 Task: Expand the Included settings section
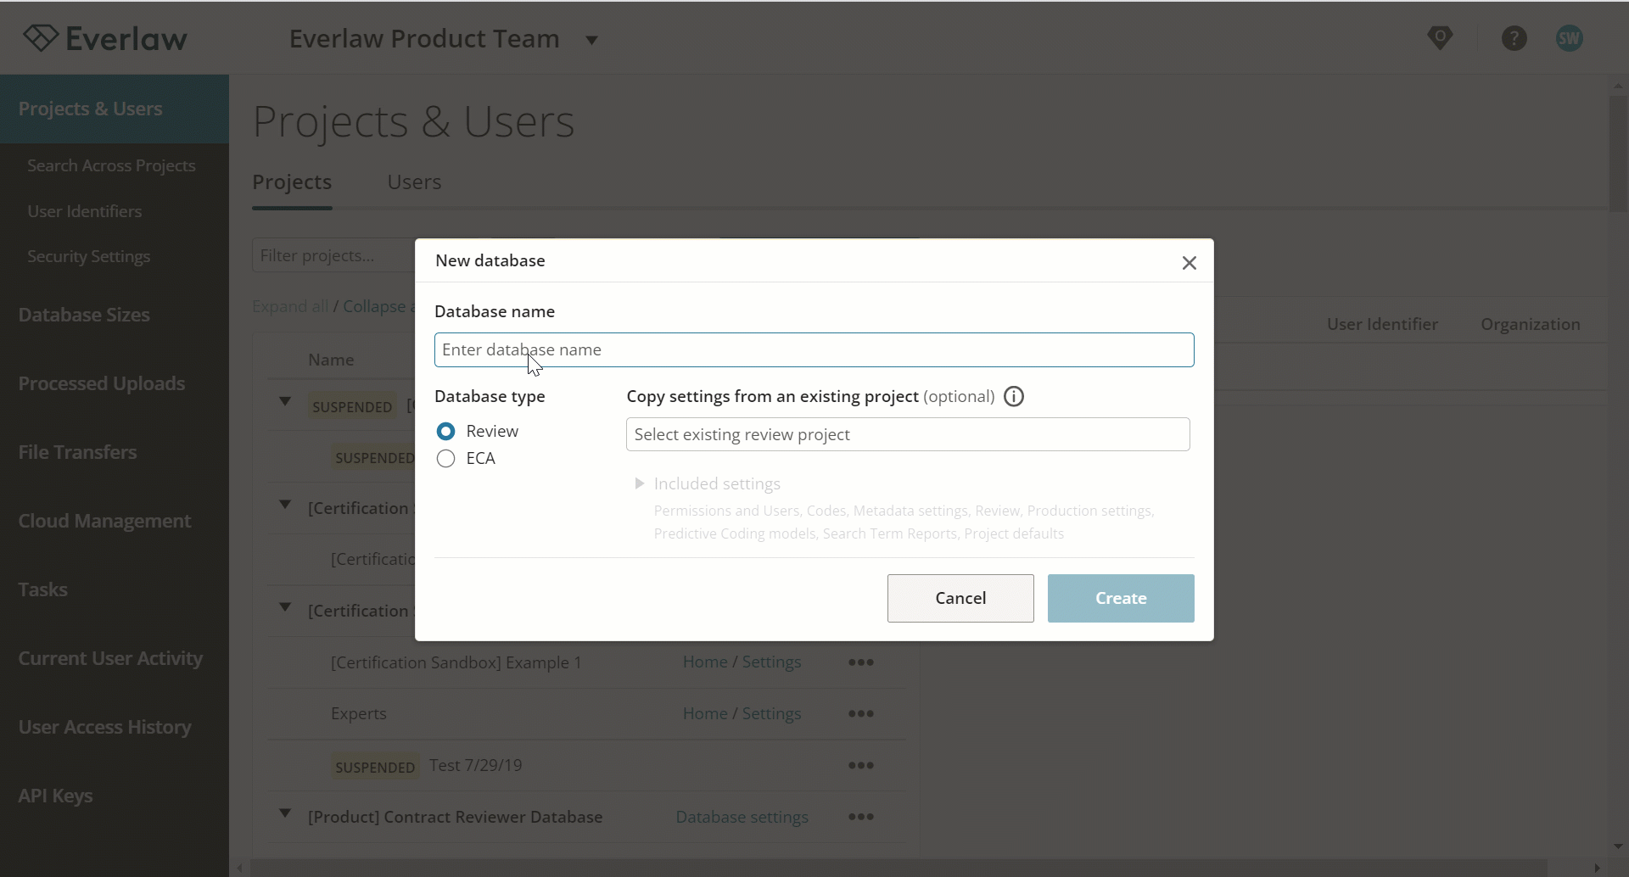640,483
